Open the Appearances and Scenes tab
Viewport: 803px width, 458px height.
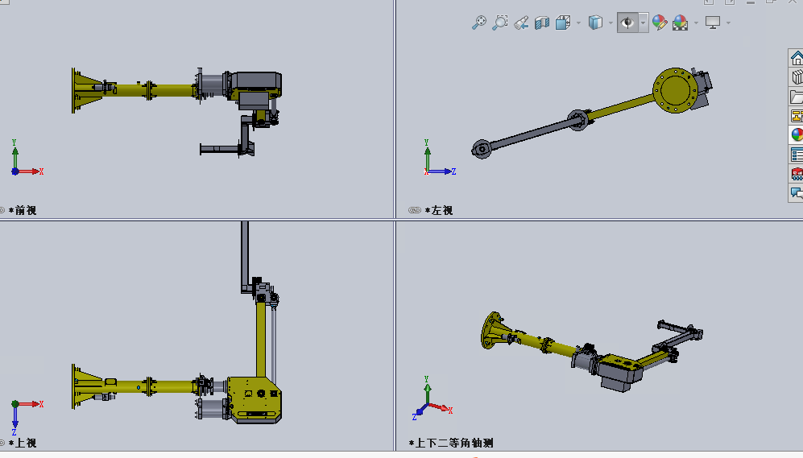click(797, 134)
